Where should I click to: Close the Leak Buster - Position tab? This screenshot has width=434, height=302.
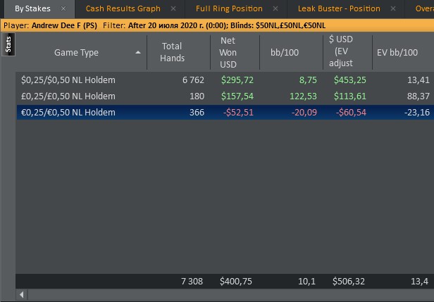pos(394,9)
